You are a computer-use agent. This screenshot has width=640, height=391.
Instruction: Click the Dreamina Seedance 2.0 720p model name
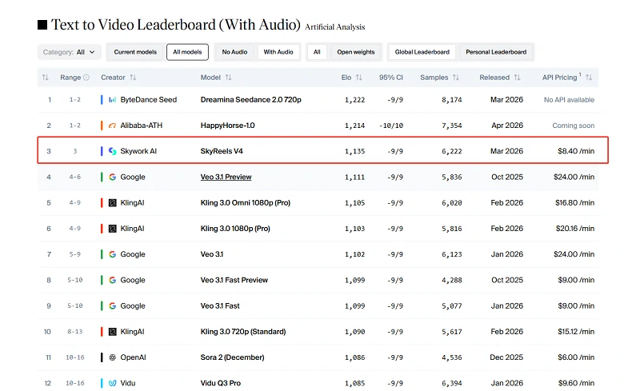(250, 100)
